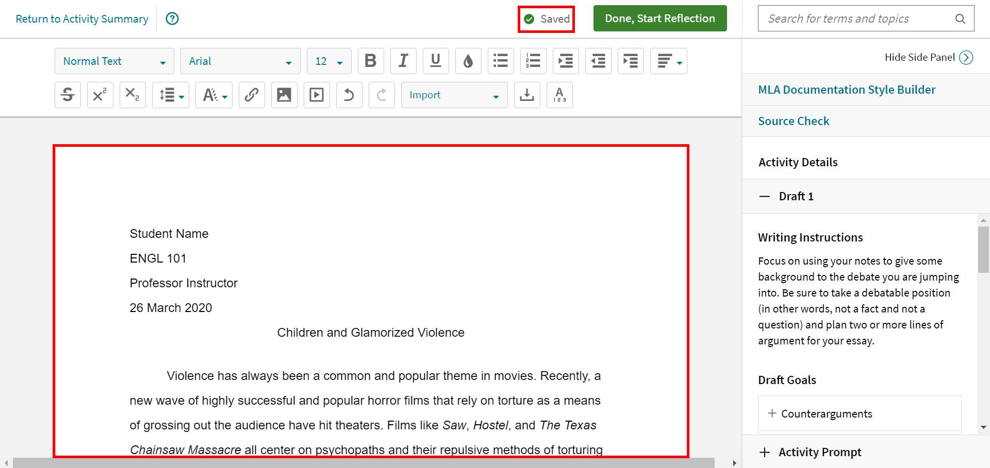Open the MLA Documentation Style Builder
990x468 pixels.
point(847,89)
